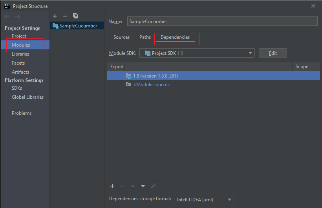Add a dependency with the bottom plus icon

coord(112,186)
